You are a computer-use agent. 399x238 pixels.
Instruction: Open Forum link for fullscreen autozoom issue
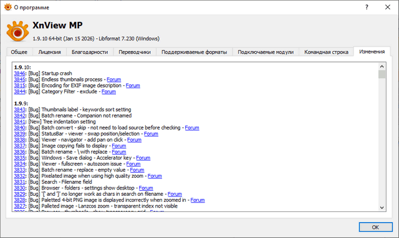tap(133, 164)
